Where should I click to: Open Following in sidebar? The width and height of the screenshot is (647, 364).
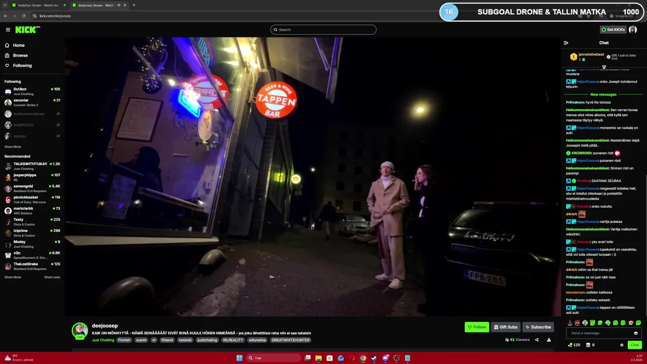[22, 65]
